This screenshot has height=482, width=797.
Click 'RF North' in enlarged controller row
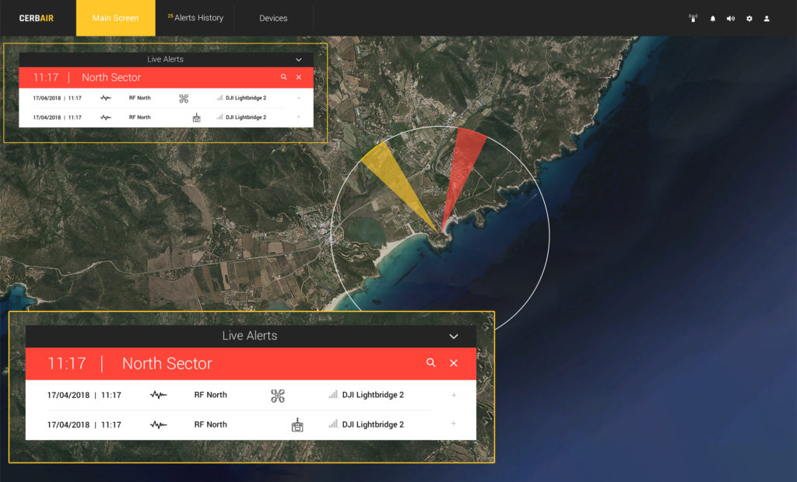[x=210, y=424]
